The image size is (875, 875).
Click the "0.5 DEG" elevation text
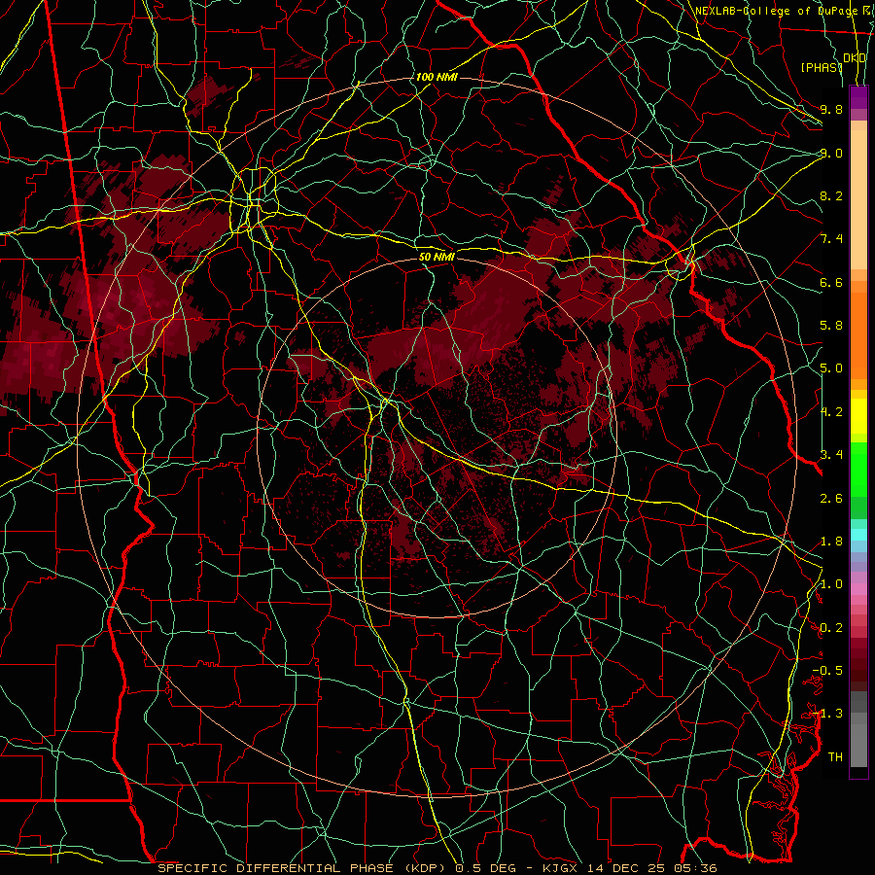486,868
